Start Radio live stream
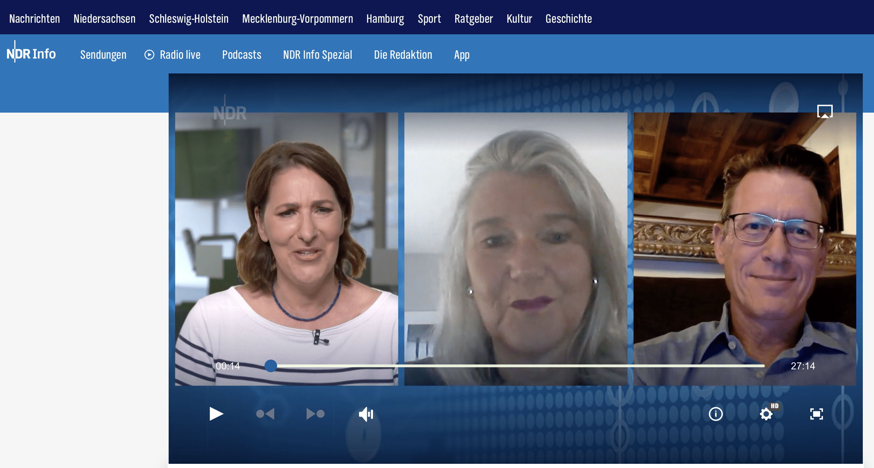 pyautogui.click(x=180, y=55)
